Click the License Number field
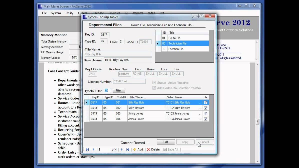 tap(129, 81)
